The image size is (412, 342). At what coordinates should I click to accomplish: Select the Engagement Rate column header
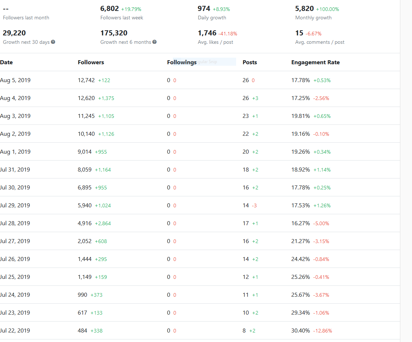coord(315,62)
